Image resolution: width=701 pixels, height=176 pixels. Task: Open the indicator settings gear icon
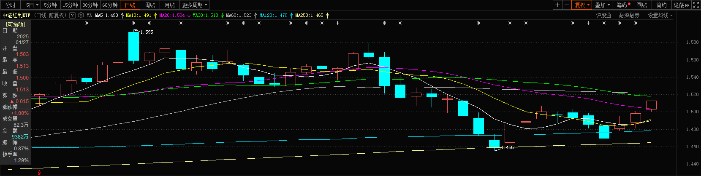coord(81,15)
